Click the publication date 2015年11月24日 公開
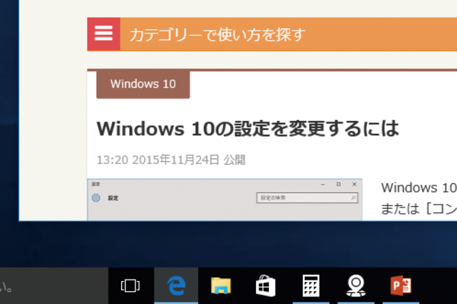 coord(189,160)
